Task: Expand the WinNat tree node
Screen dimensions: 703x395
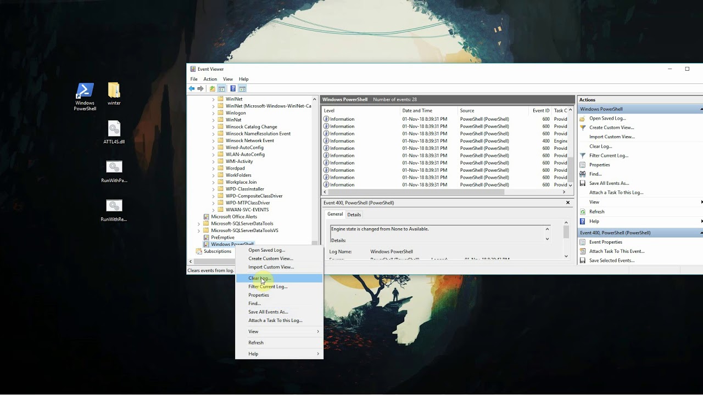Action: click(214, 120)
